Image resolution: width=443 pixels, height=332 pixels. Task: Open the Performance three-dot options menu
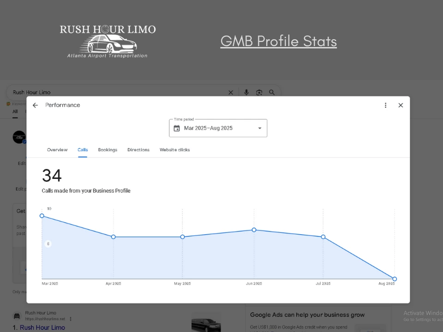point(386,105)
